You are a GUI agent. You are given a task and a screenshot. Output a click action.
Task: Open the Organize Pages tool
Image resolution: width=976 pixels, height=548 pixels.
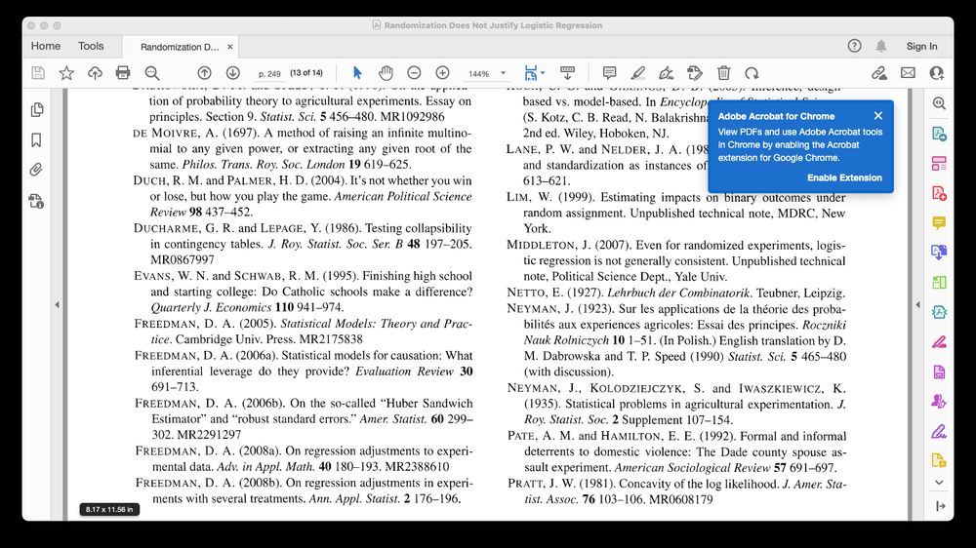(939, 164)
